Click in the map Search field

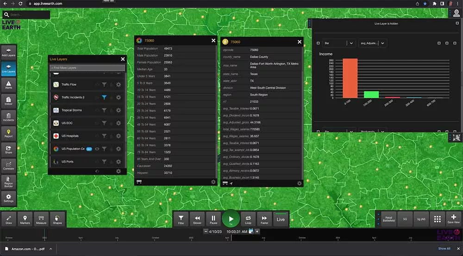pos(29,14)
